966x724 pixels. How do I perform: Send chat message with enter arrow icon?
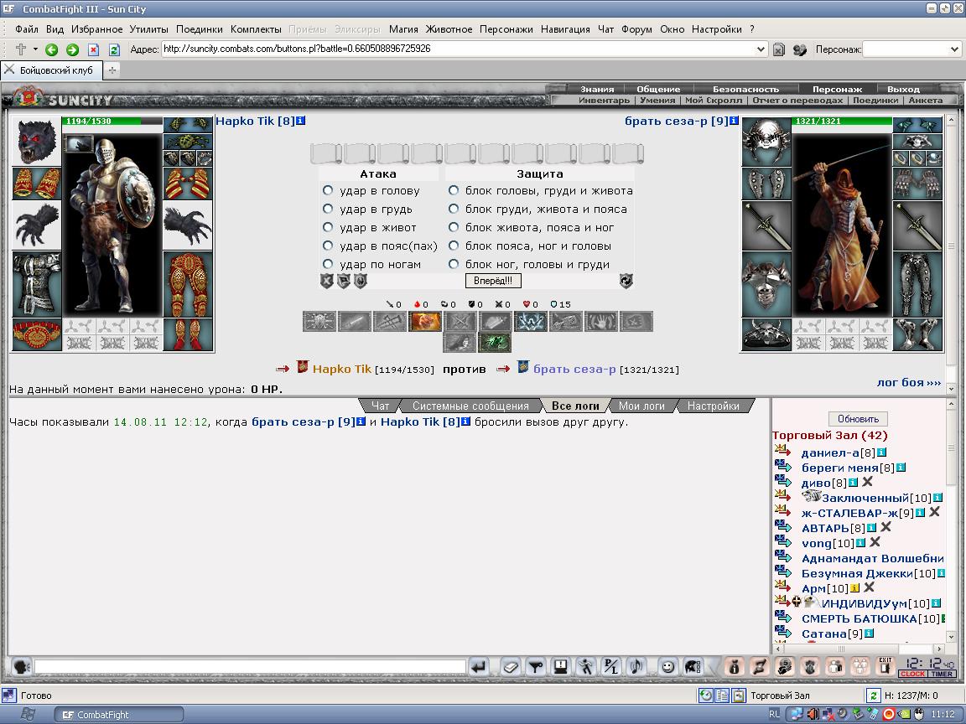(479, 666)
